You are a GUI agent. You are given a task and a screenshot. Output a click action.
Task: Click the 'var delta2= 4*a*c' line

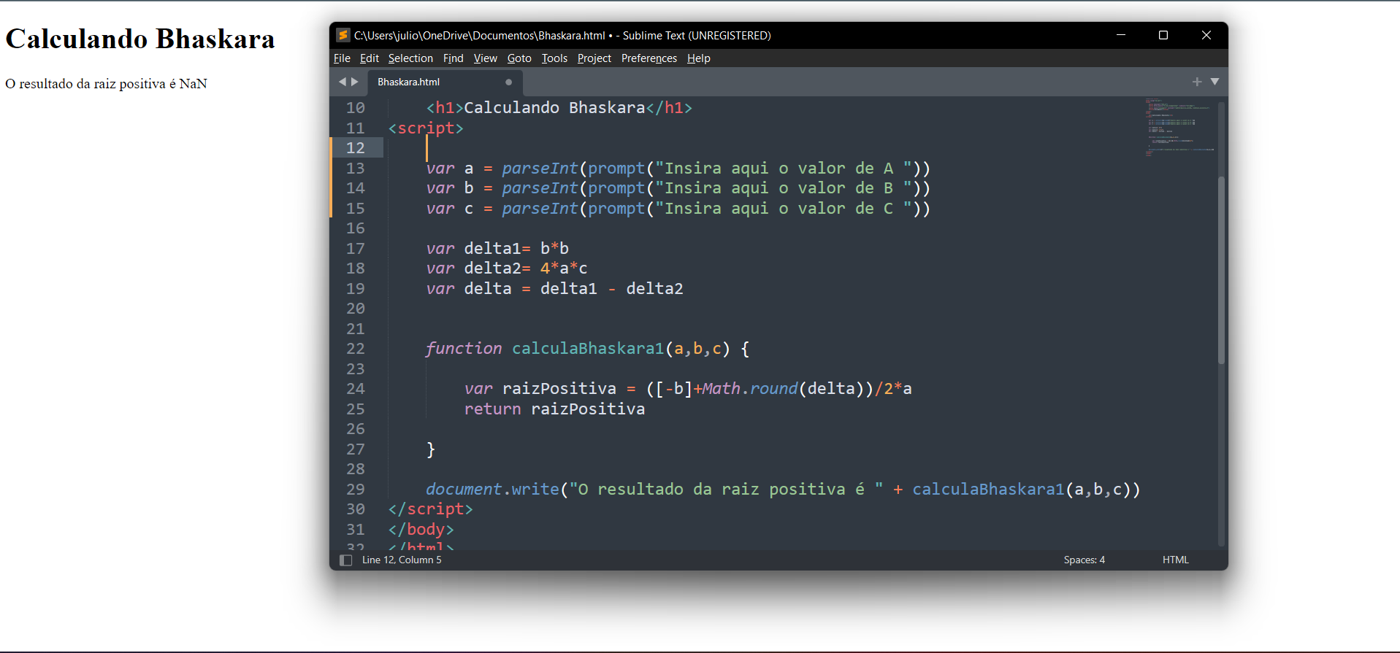point(507,268)
